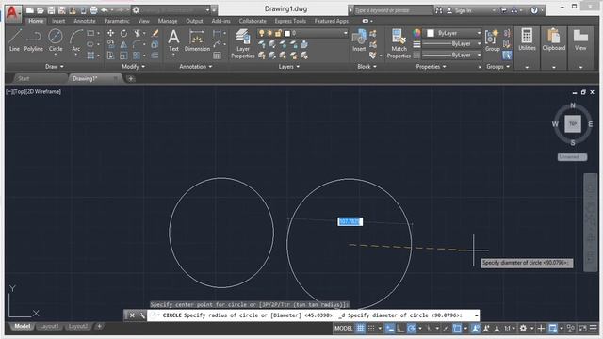Click the command line text area
The width and height of the screenshot is (603, 339).
pyautogui.click(x=312, y=315)
